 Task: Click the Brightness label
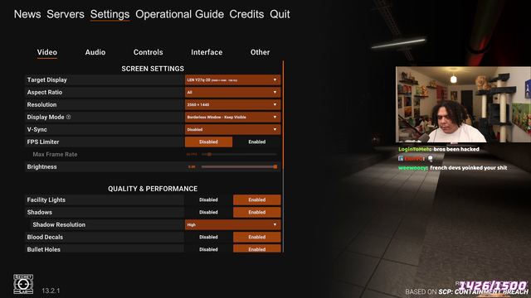(x=42, y=167)
